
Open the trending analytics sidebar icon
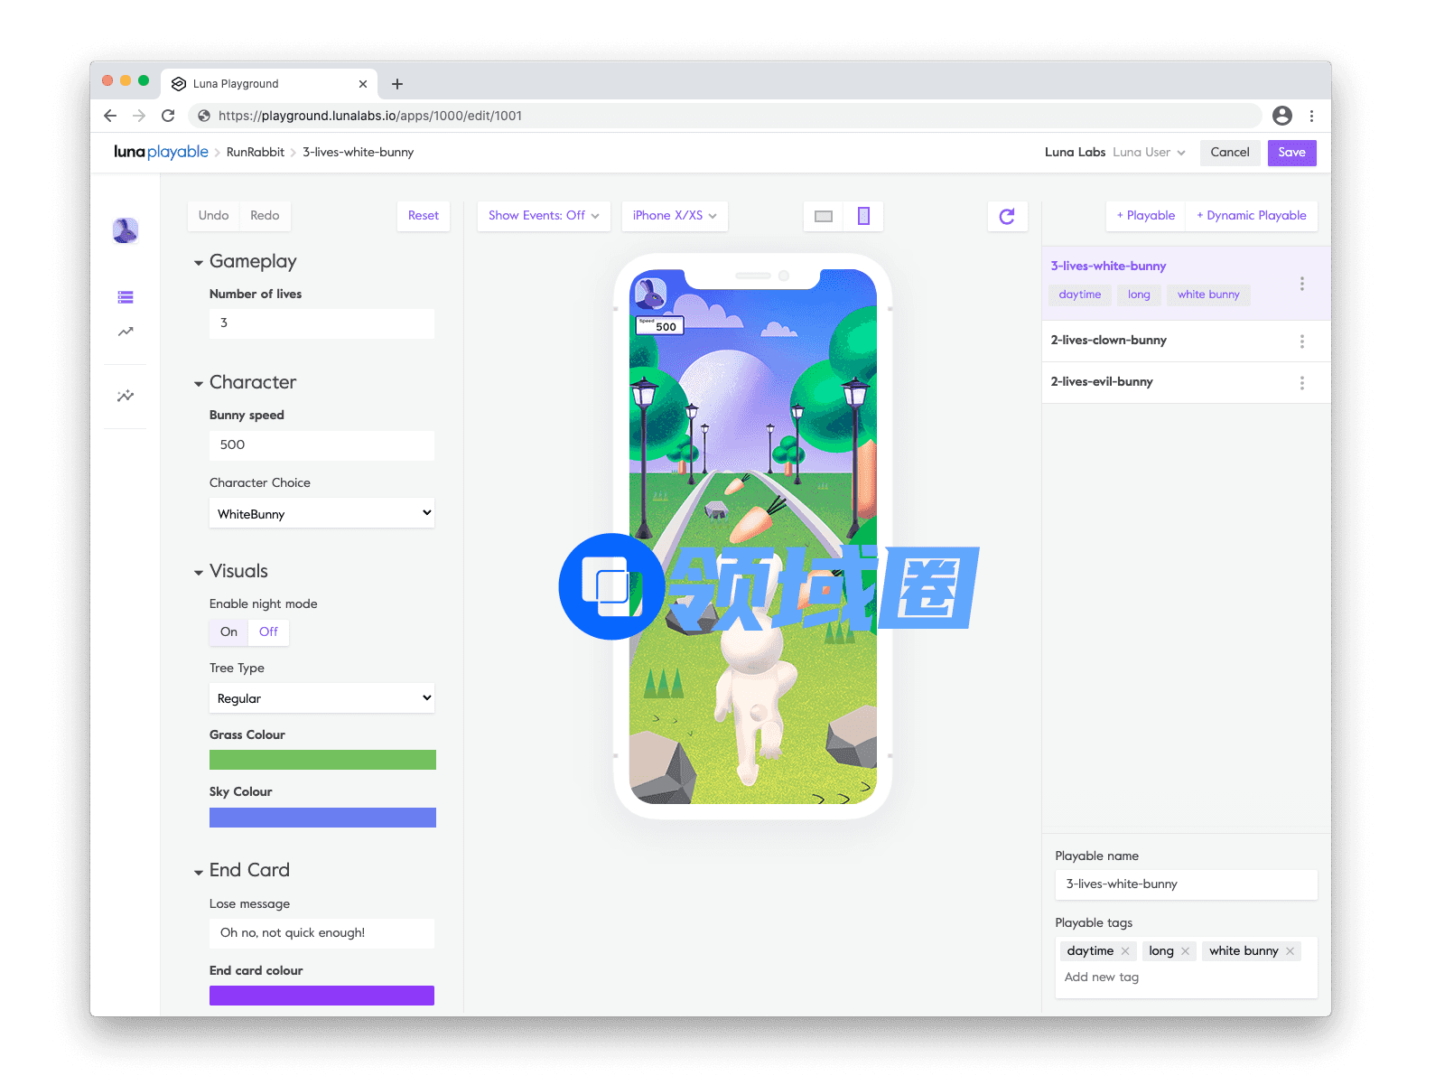(126, 332)
